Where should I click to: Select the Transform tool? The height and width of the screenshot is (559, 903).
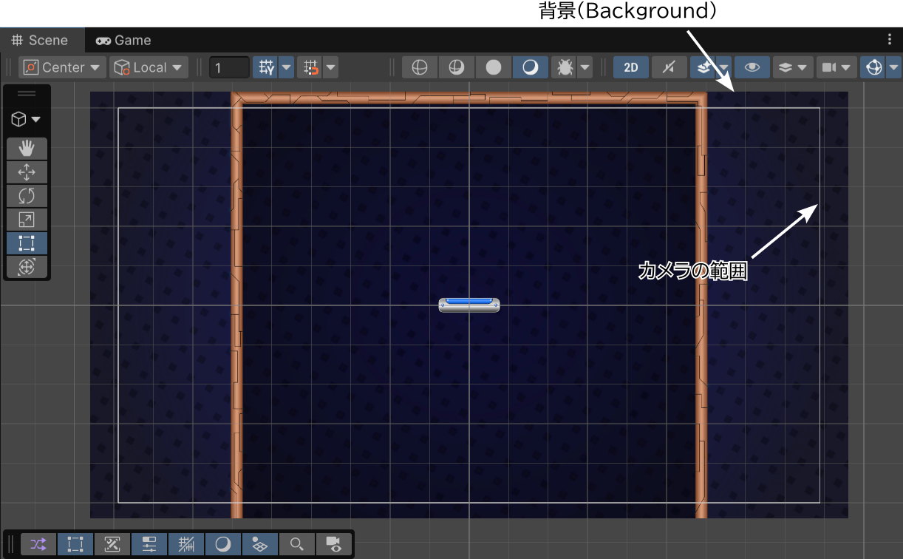pos(27,267)
